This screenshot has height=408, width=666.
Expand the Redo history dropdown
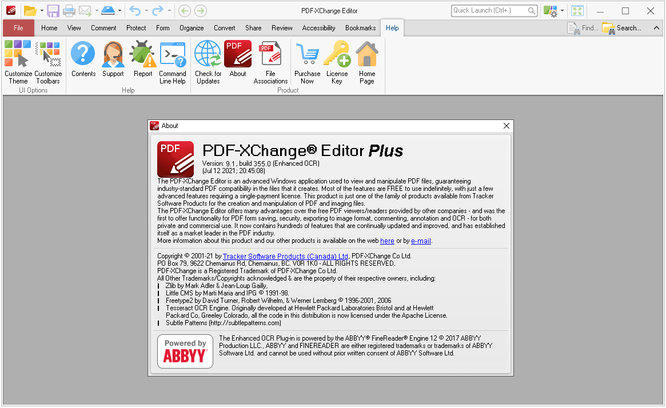pos(169,11)
